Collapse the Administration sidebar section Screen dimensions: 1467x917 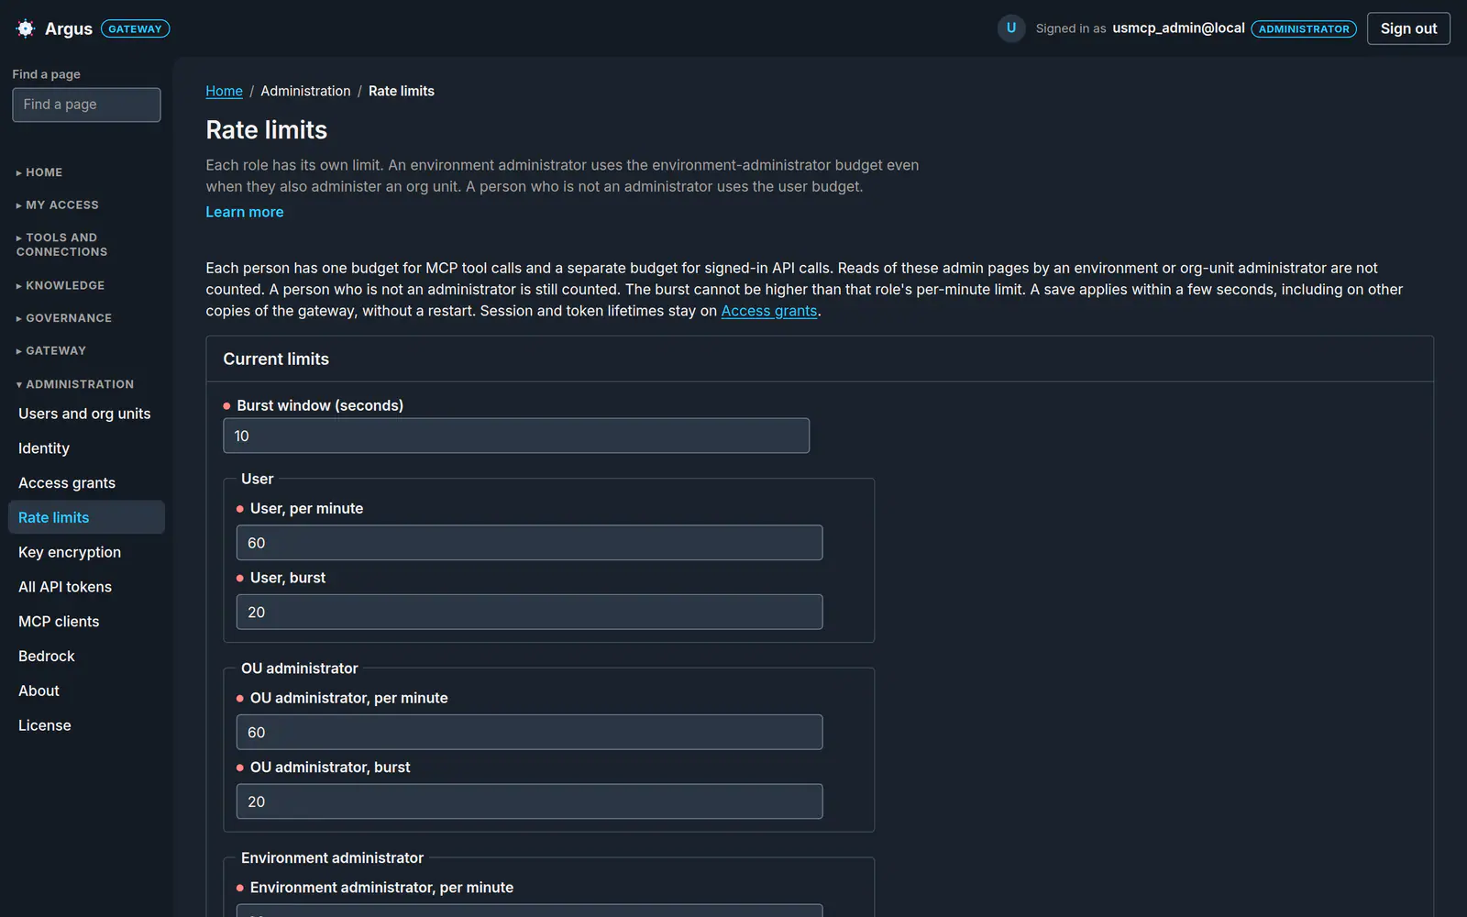(75, 384)
